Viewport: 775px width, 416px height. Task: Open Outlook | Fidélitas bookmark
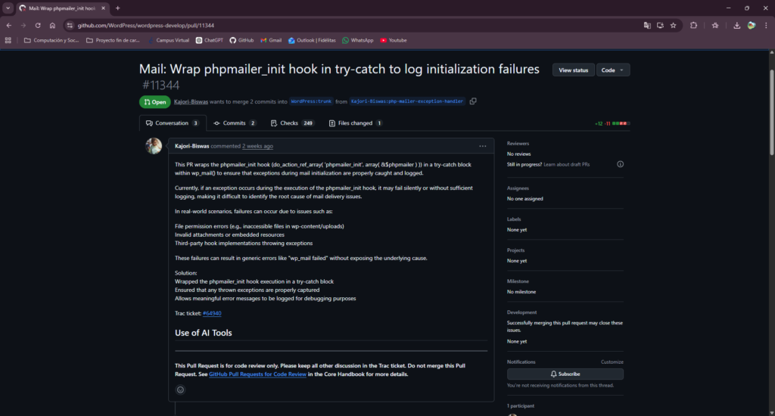[312, 41]
